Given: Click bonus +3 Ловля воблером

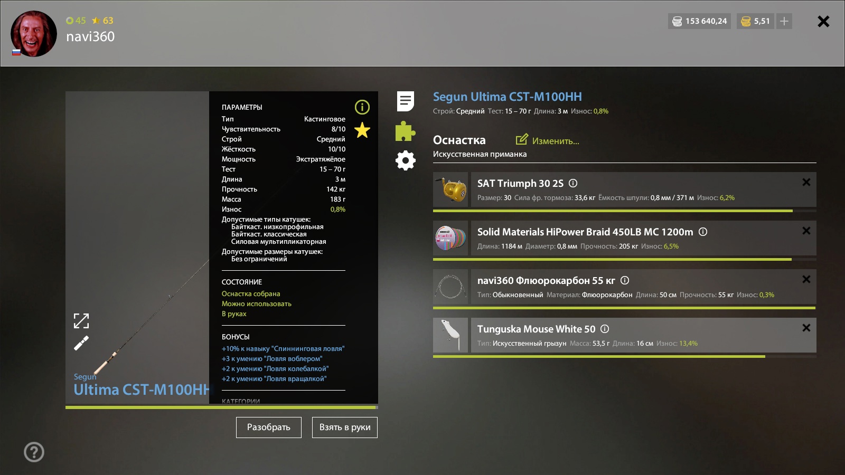Looking at the screenshot, I should point(272,359).
